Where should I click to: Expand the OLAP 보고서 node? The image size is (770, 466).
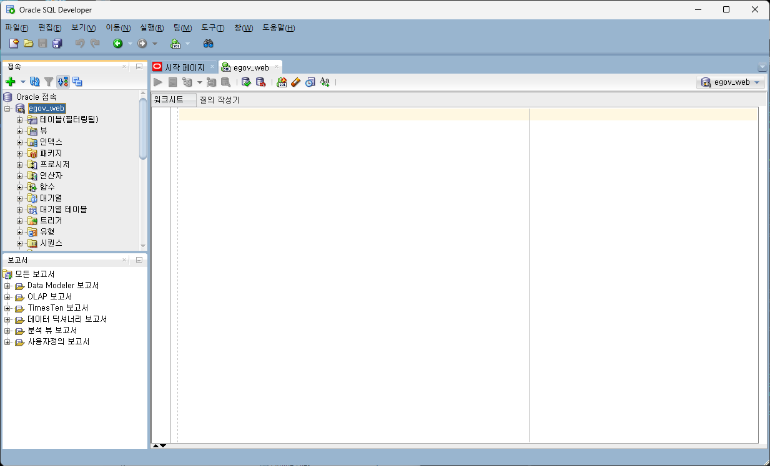coord(7,297)
